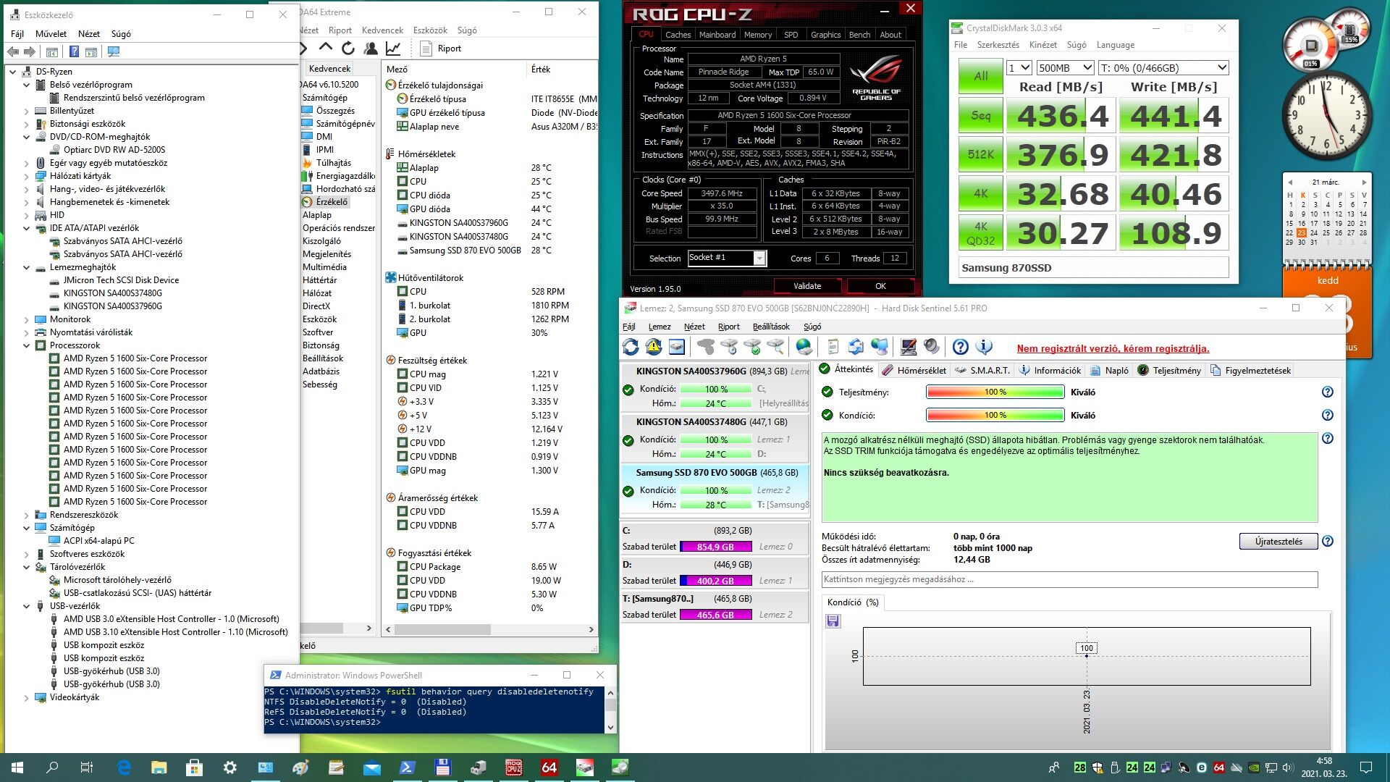This screenshot has height=782, width=1390.
Task: Click the blue help icon in Device Manager toolbar
Action: coord(74,51)
